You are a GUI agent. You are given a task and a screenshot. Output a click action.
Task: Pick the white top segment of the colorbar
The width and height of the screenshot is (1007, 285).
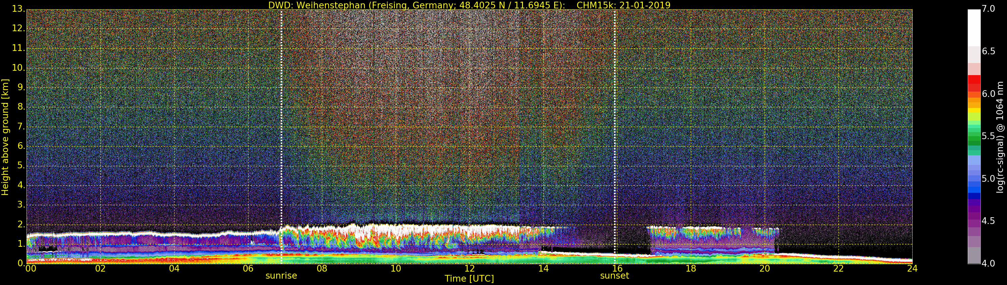[x=974, y=27]
